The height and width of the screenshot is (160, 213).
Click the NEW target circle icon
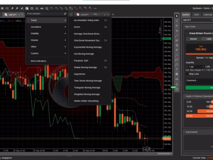coord(177,89)
